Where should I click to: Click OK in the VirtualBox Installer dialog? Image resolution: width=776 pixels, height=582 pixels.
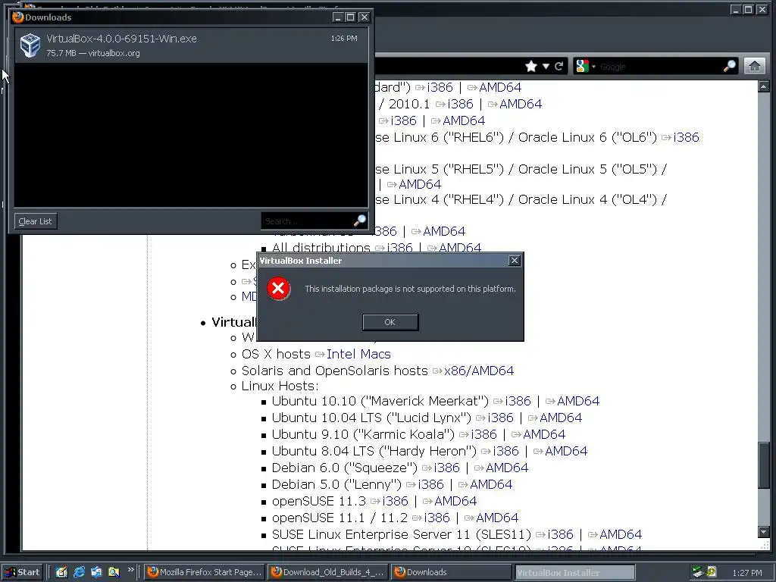point(390,322)
